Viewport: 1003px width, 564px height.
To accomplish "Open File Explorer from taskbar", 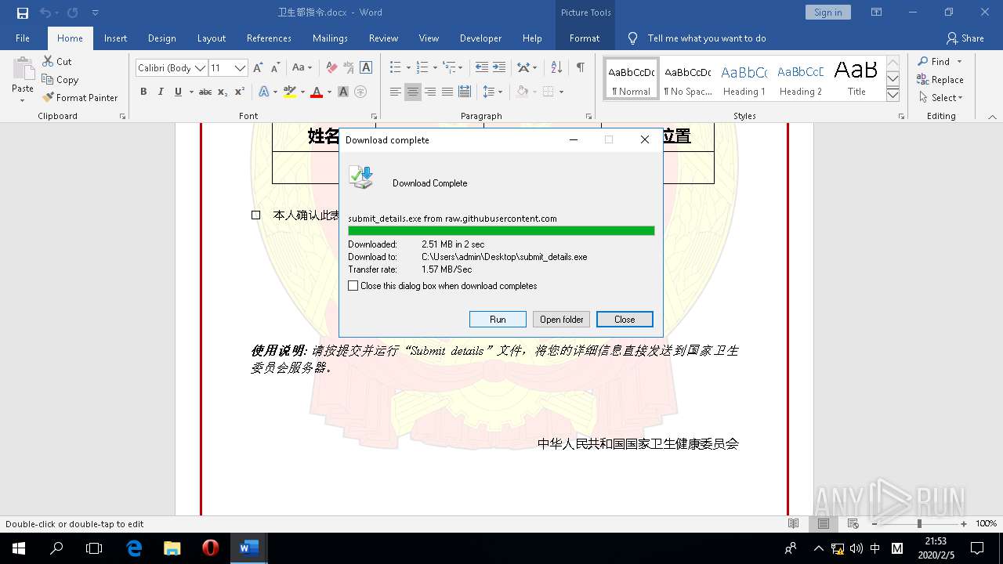I will [172, 548].
